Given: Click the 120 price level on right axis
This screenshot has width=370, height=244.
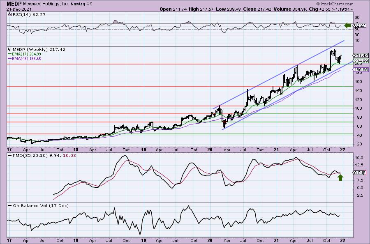Looking at the screenshot, I should (358, 100).
